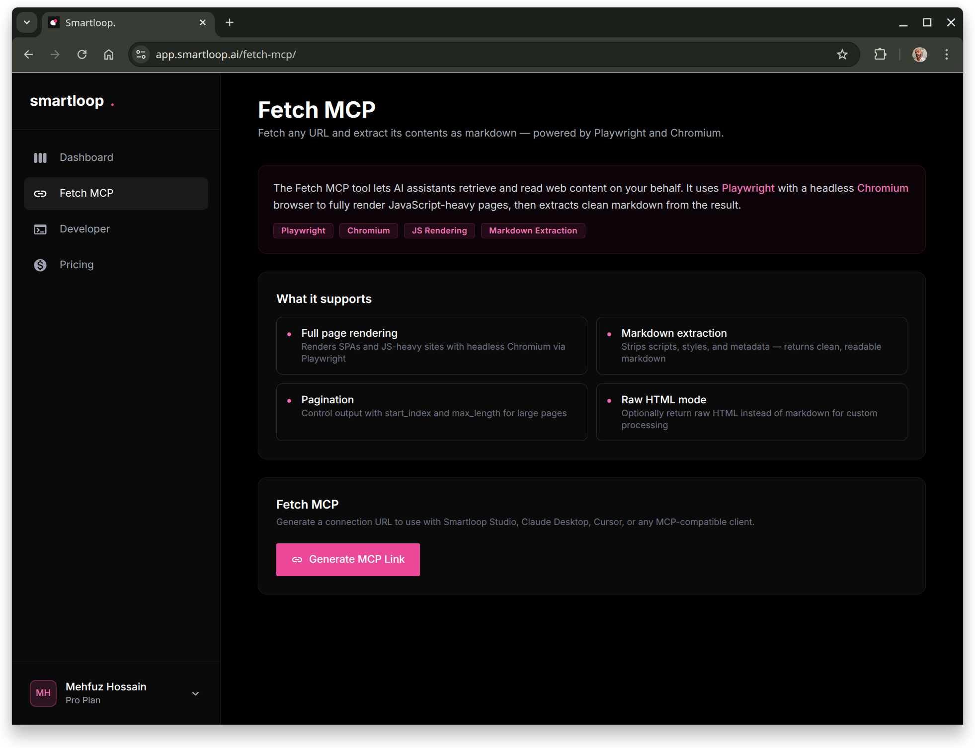Select the Markdown extraction card

click(752, 346)
